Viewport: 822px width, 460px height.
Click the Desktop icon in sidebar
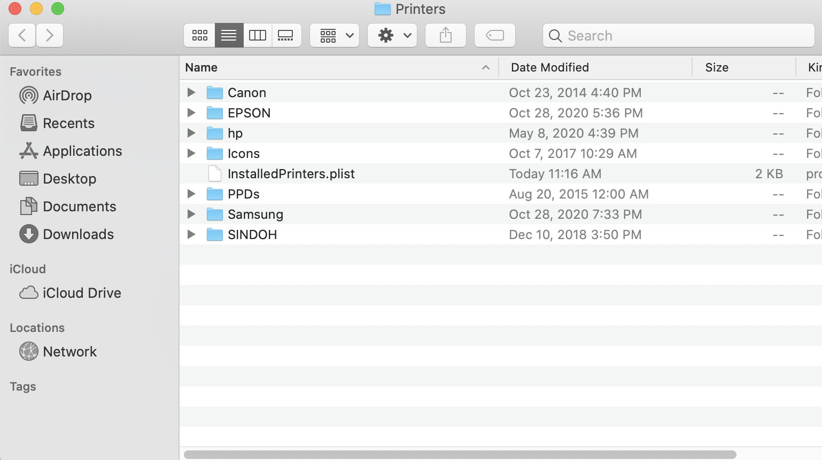pyautogui.click(x=29, y=179)
